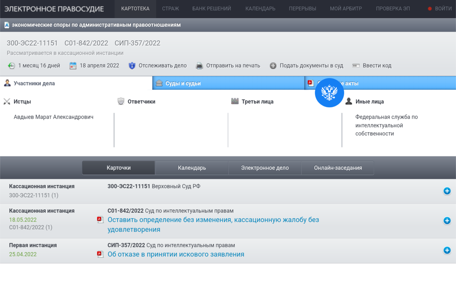Click the calendar icon near 18 апреля 2022

(x=73, y=66)
